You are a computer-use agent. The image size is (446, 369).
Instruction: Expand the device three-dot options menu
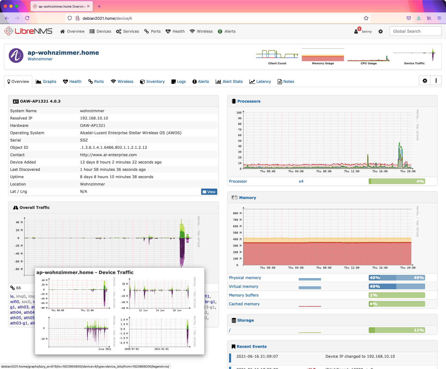click(x=436, y=81)
